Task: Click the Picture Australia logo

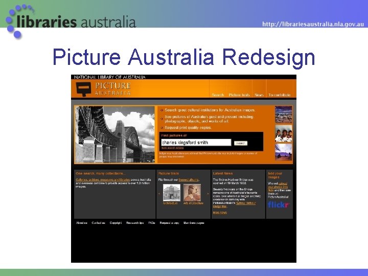Action: coord(103,89)
